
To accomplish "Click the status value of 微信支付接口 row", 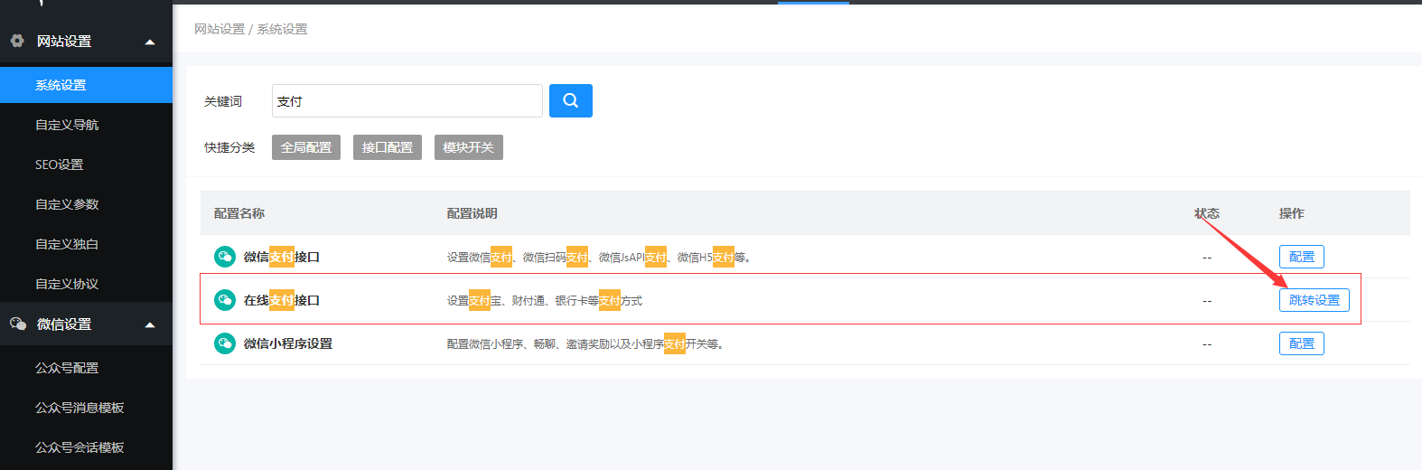I will point(1207,258).
